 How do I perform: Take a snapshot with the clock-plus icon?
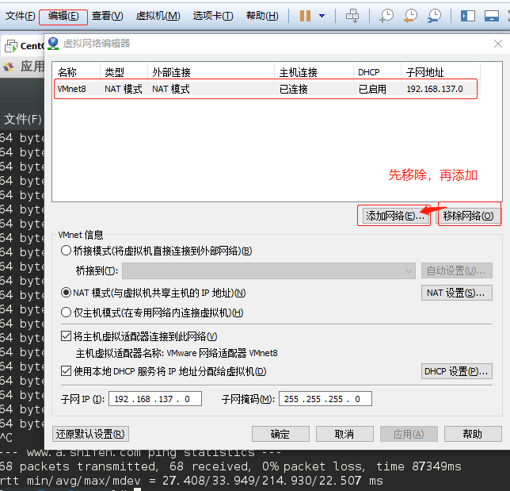386,16
